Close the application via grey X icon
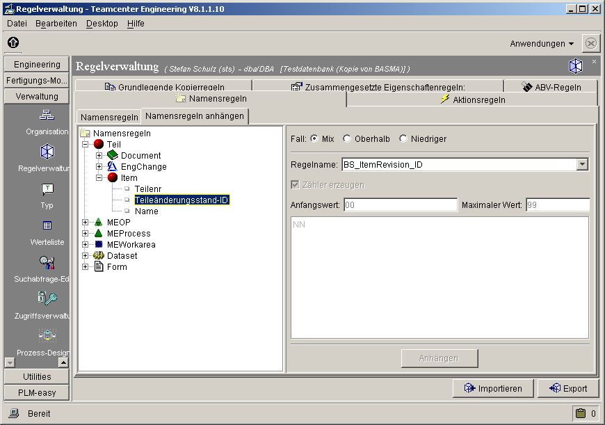Image resolution: width=605 pixels, height=425 pixels. (x=590, y=43)
